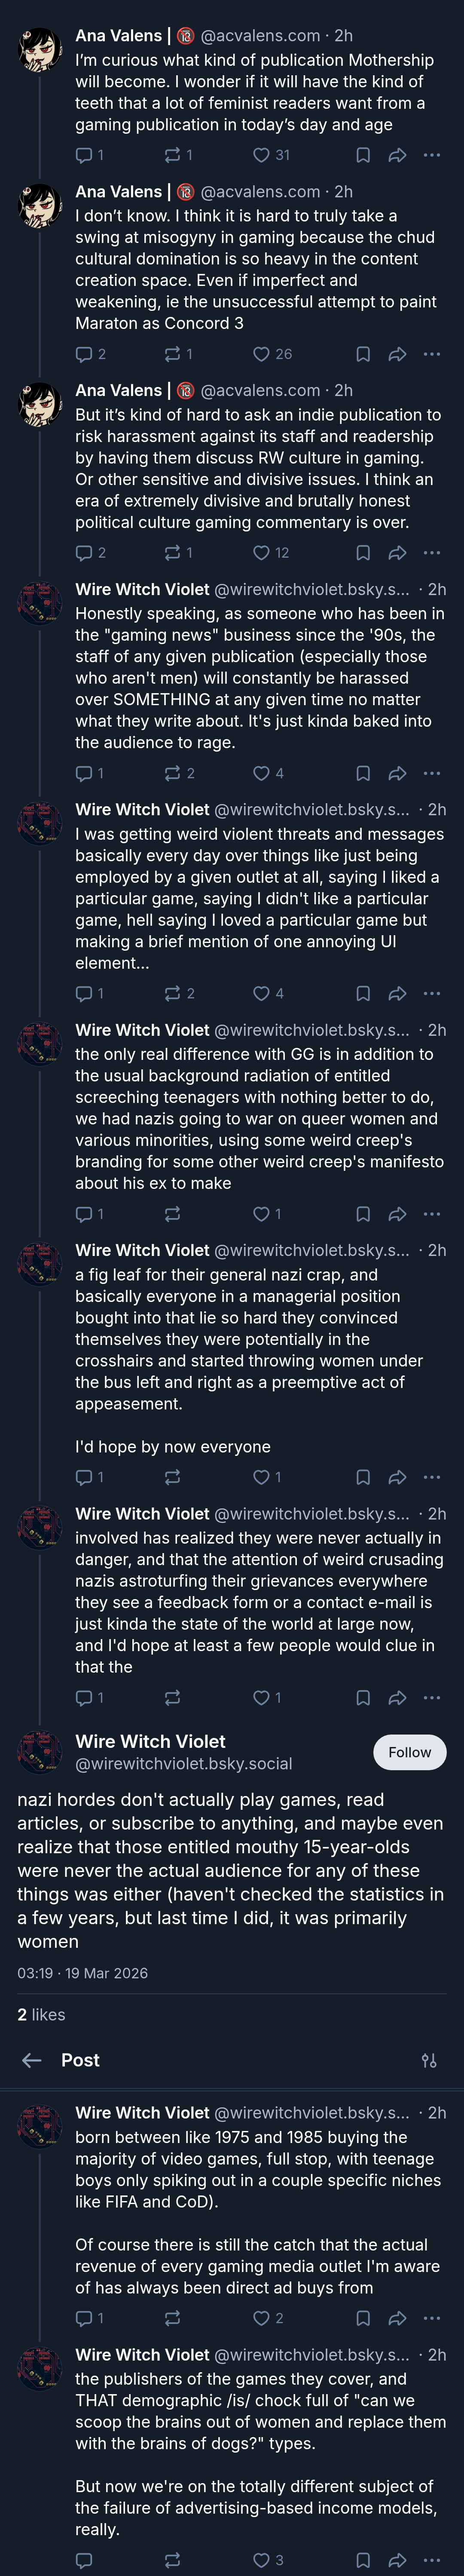Open Ana Valens' avatar on the top post
Screen dimensions: 464x2576
tap(40, 49)
